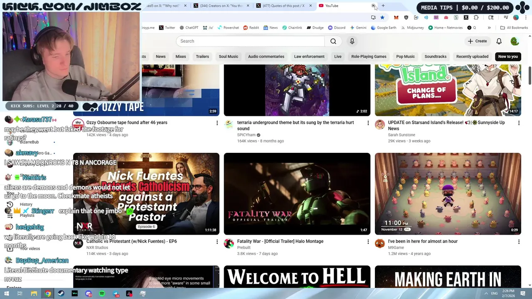Open File Explorer from the taskbar
This screenshot has height=299, width=532.
(34, 294)
